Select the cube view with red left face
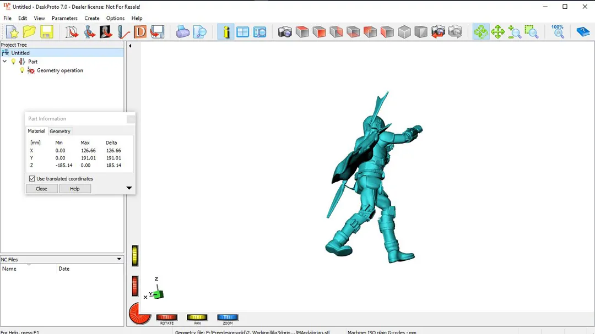 pos(387,32)
